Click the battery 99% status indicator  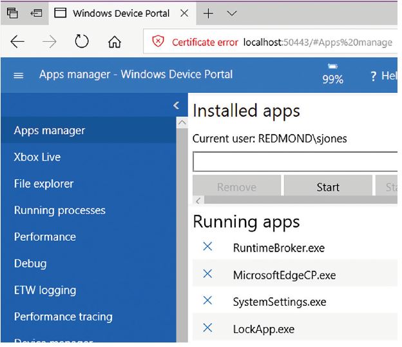(x=332, y=75)
